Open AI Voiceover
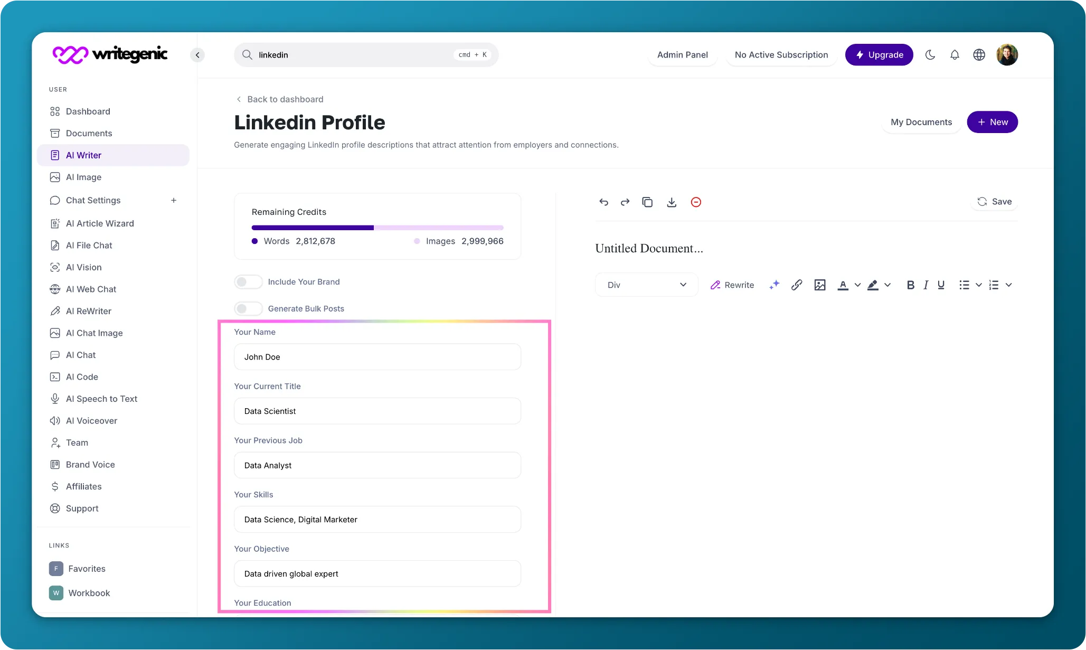 tap(113, 421)
